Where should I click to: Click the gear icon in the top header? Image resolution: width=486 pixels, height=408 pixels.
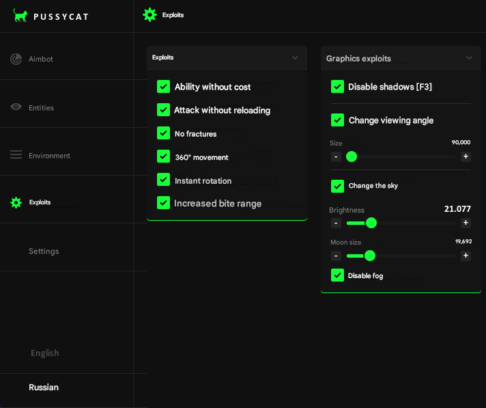[x=149, y=14]
